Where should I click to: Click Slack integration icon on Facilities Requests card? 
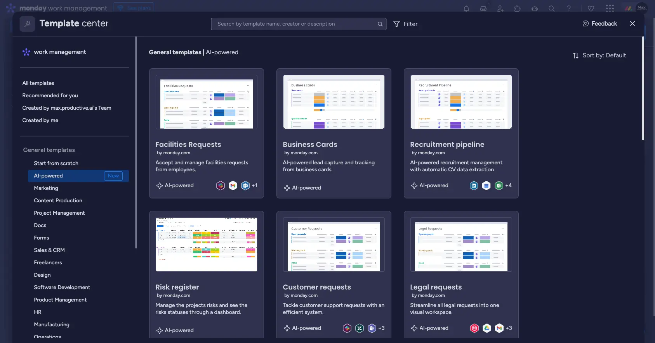point(221,186)
